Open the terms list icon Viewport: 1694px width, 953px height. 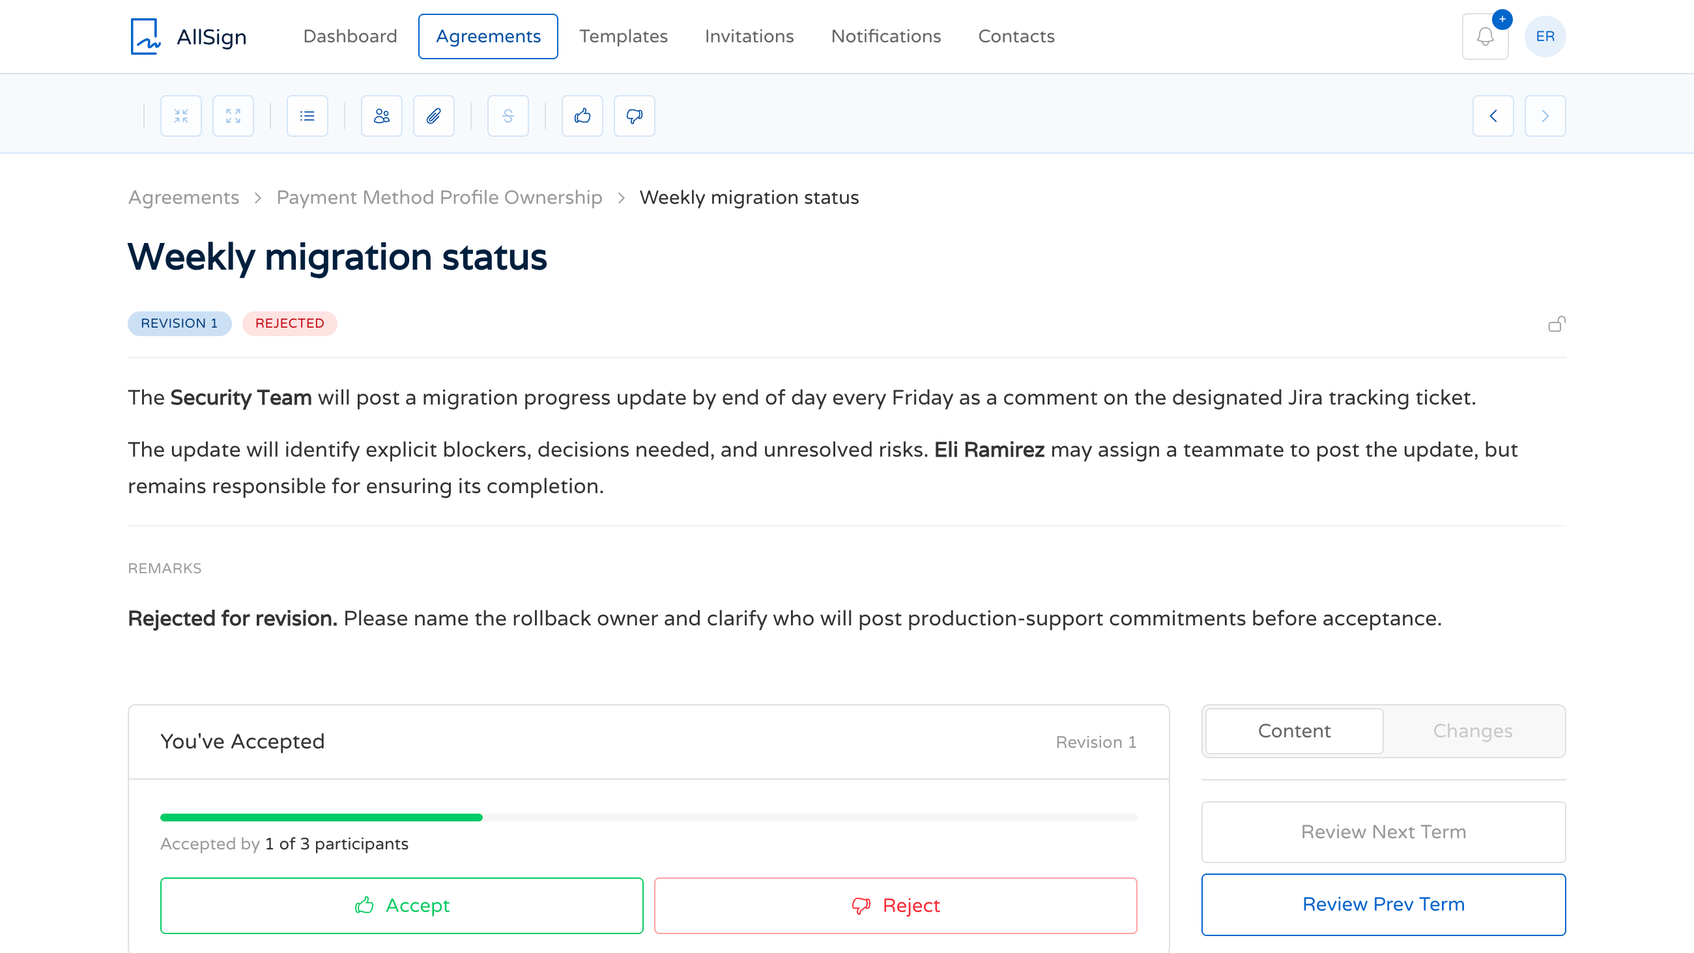[307, 116]
